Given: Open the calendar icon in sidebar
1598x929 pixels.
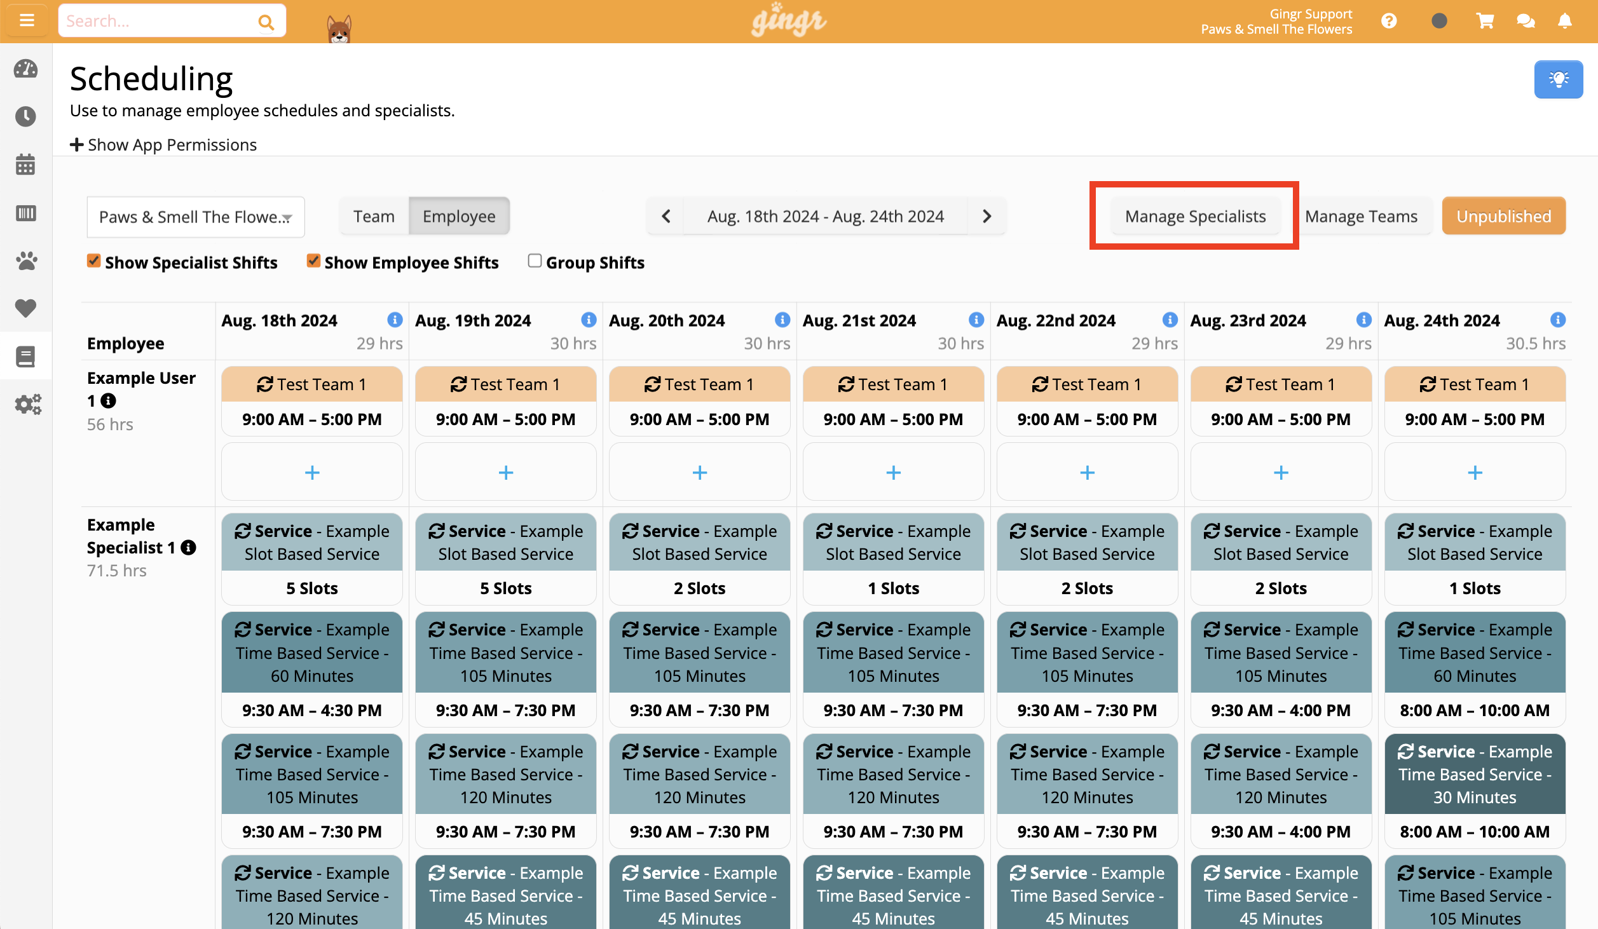Looking at the screenshot, I should click(25, 165).
